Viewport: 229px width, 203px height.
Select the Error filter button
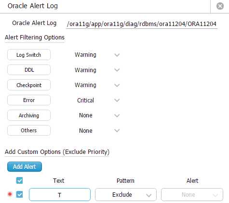point(29,100)
